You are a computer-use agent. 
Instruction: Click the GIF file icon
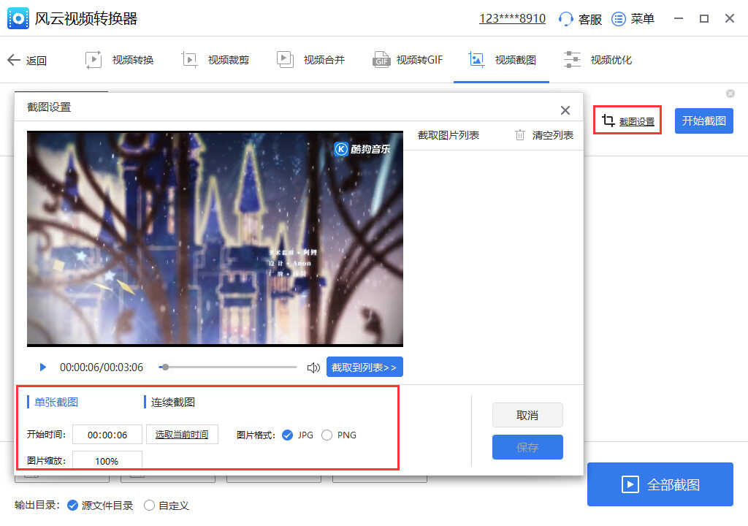coord(381,60)
